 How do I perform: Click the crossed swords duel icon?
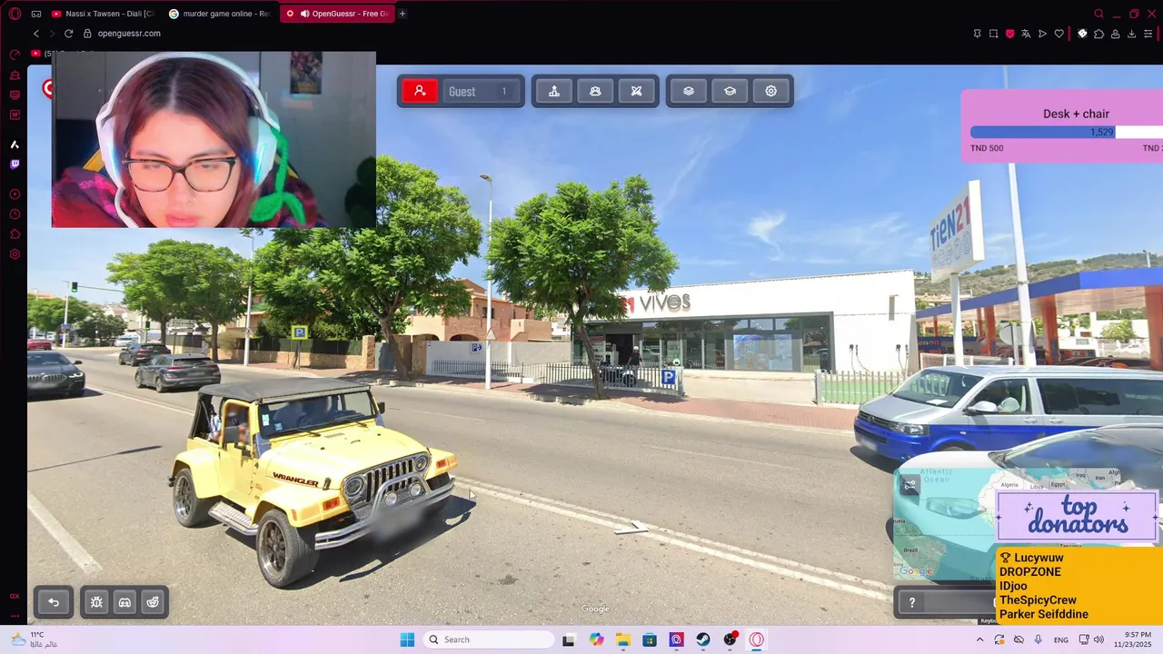pyautogui.click(x=636, y=91)
